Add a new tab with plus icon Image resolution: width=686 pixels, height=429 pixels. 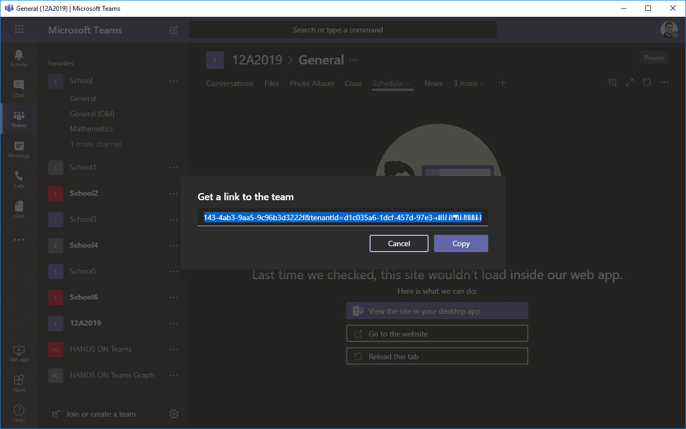coord(502,83)
